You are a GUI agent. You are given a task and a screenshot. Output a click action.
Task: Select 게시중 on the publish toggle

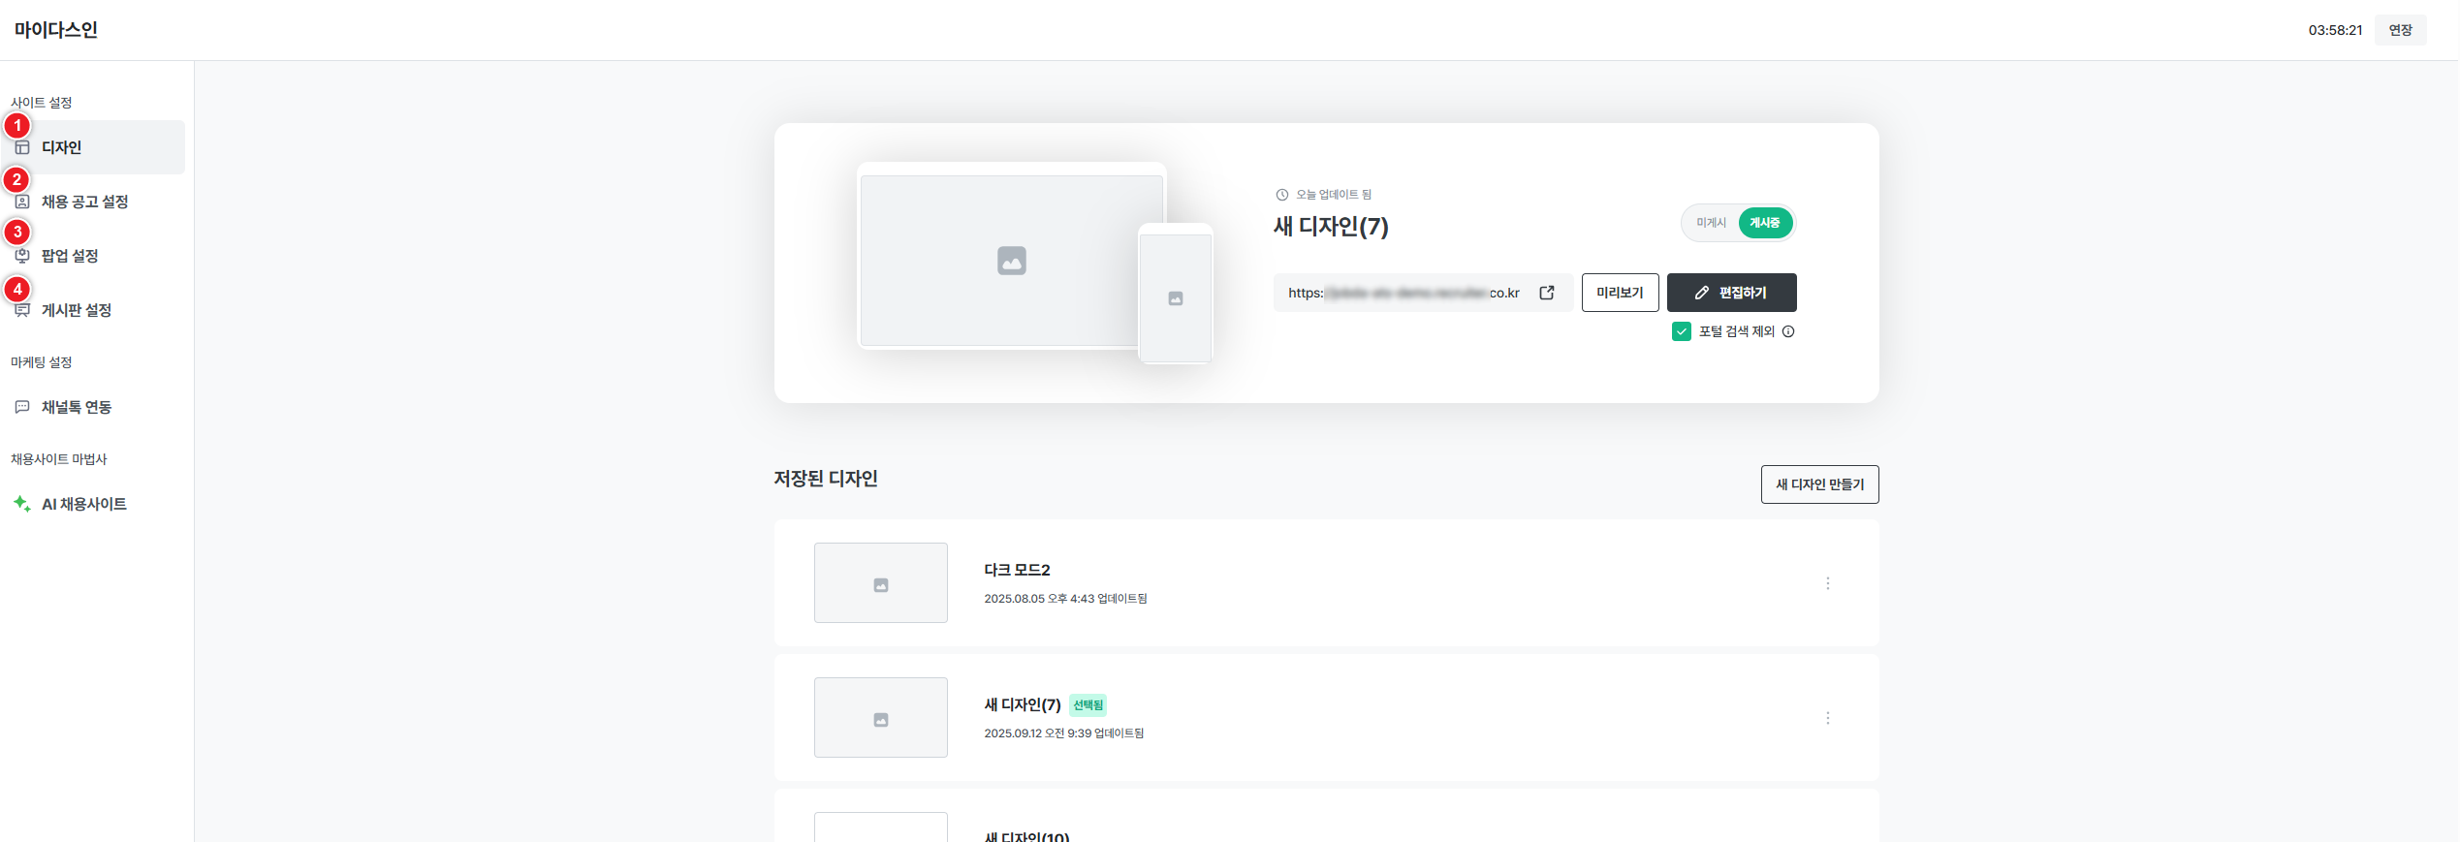point(1764,223)
